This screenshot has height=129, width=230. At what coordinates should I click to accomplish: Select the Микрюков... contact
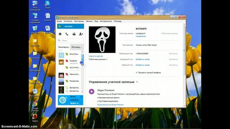69,82
